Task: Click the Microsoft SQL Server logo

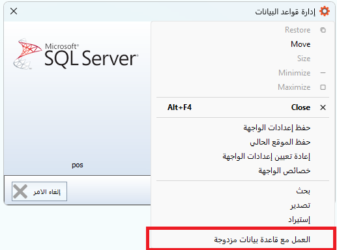Action: (x=76, y=54)
